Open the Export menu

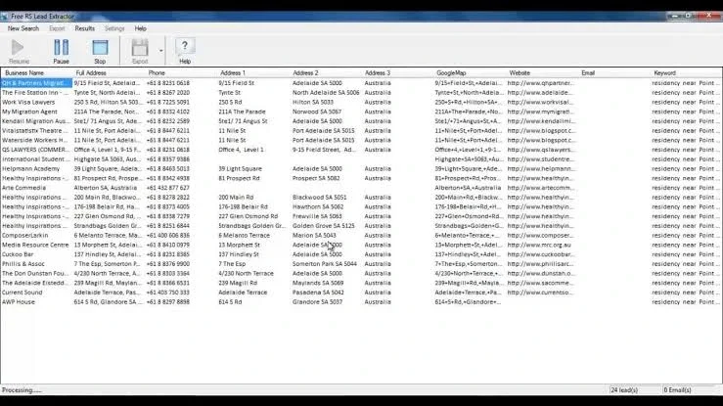coord(57,28)
